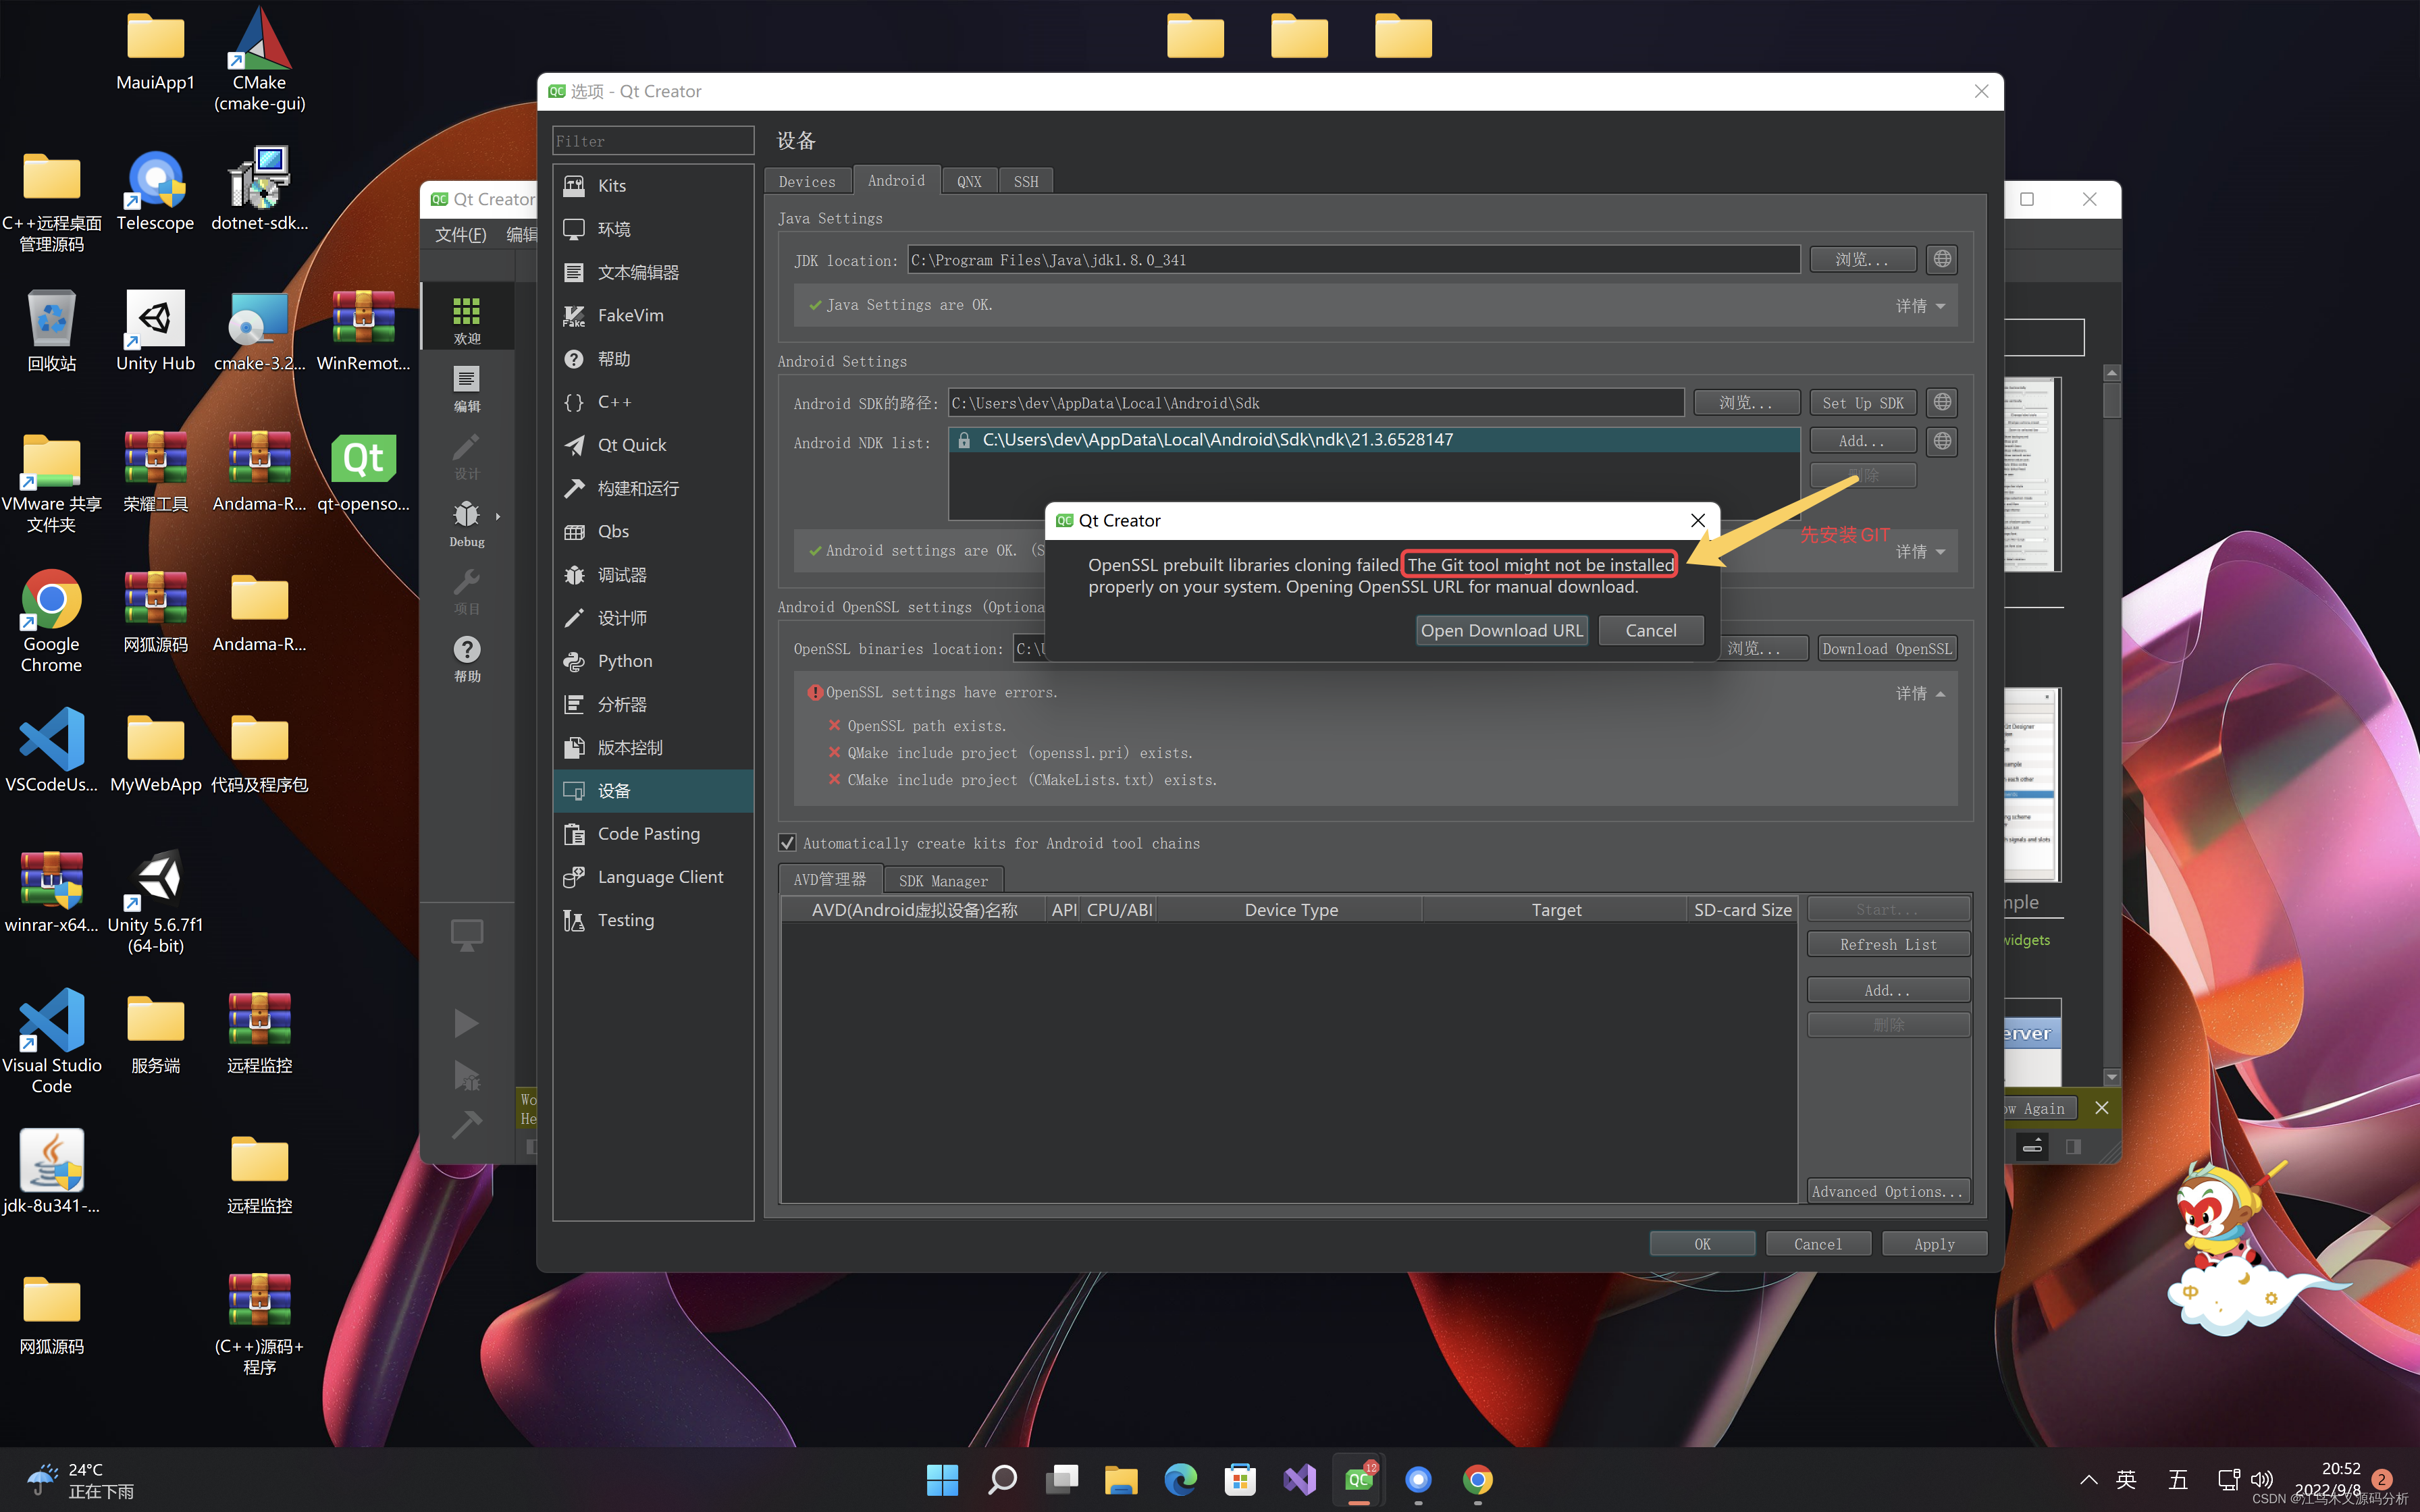Expand Java Settings details (详情) dropdown

tap(1920, 306)
